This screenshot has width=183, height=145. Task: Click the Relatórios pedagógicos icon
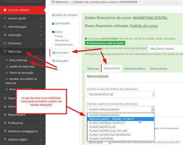(x=5, y=131)
